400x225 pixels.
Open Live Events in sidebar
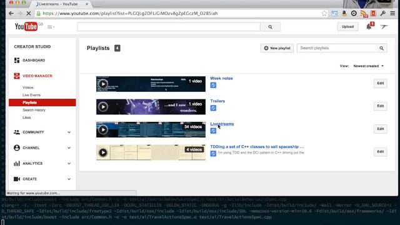pos(31,95)
